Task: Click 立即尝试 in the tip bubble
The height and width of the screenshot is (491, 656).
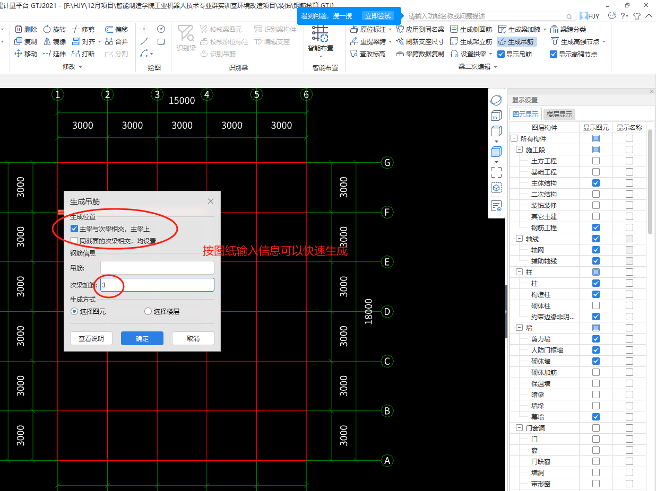Action: (x=378, y=16)
